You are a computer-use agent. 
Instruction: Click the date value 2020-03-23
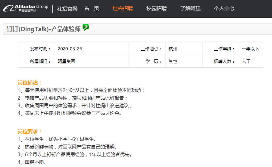click(x=70, y=49)
